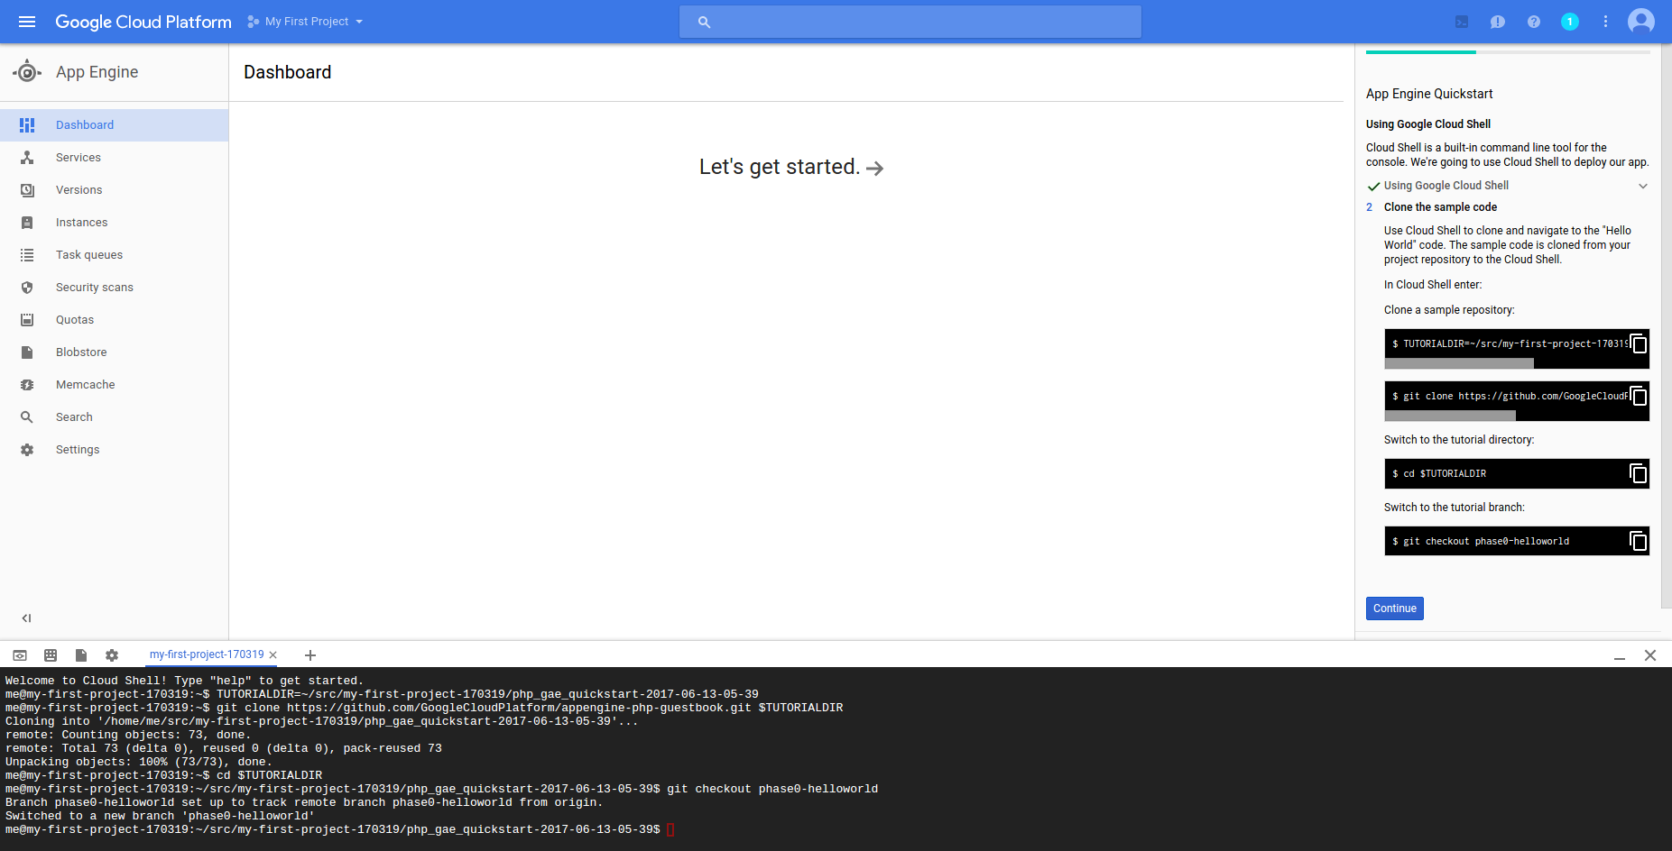This screenshot has width=1672, height=851.
Task: Click the search bar at top
Action: (910, 22)
